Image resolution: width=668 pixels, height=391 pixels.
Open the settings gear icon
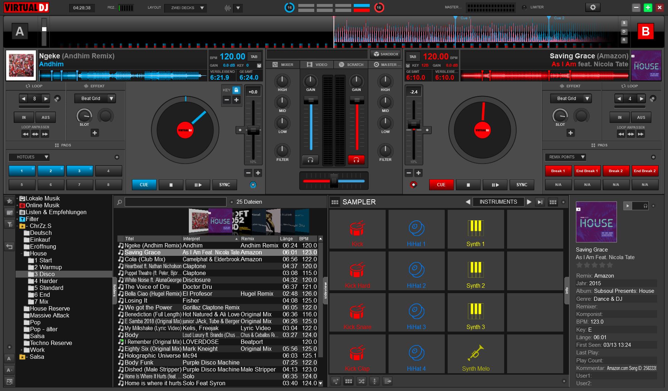pos(593,7)
